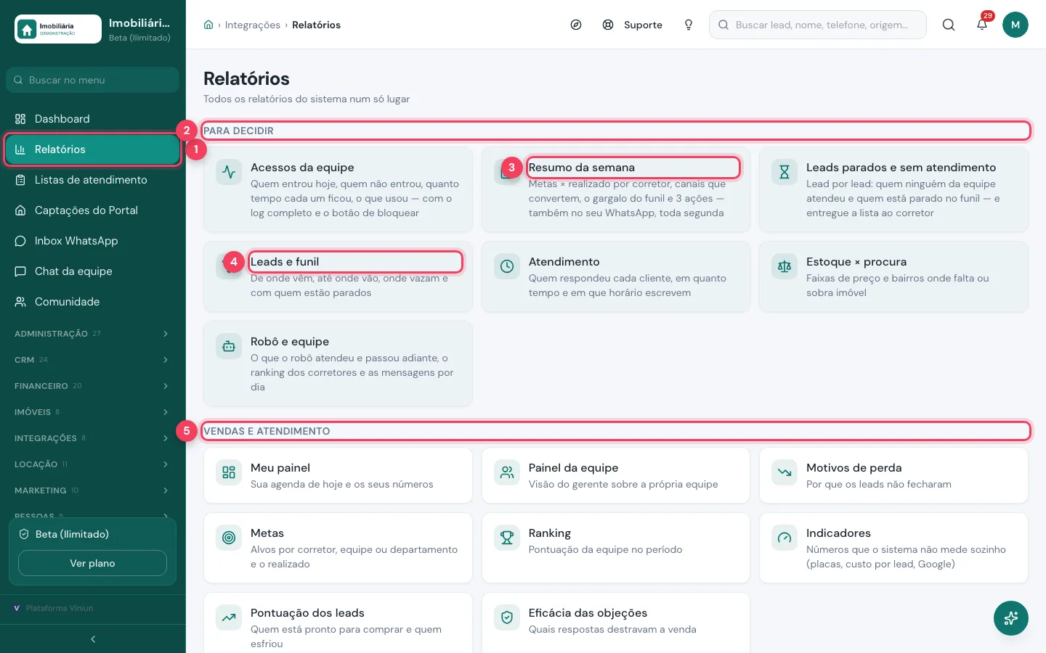1046x653 pixels.
Task: Collapse sidebar with bottom chevron
Action: (93, 639)
